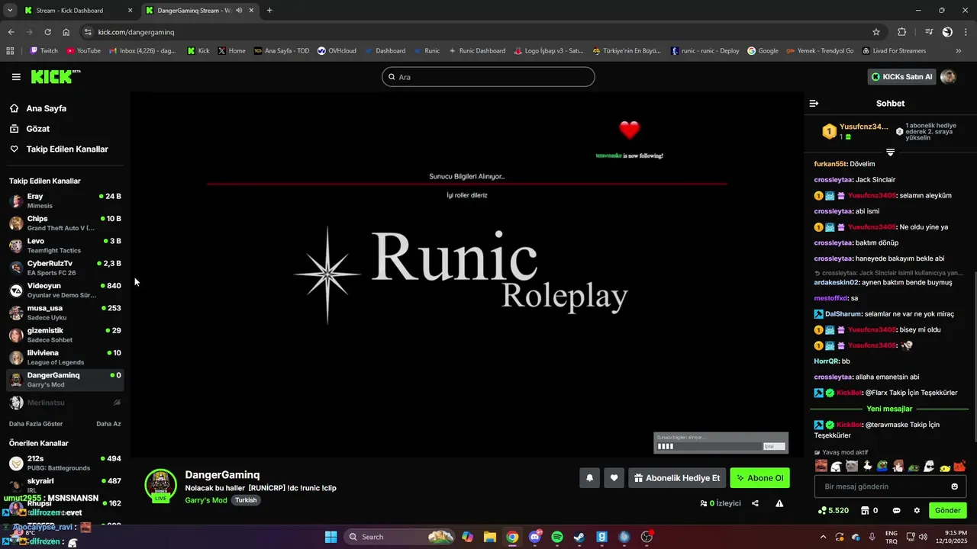Switch to Stream - Kick Dashboard tab

(x=76, y=11)
